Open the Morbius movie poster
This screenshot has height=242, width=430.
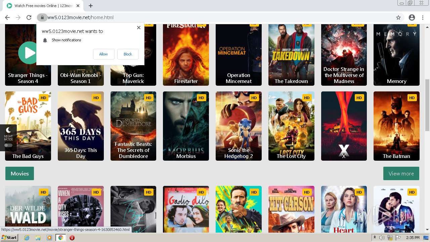186,126
